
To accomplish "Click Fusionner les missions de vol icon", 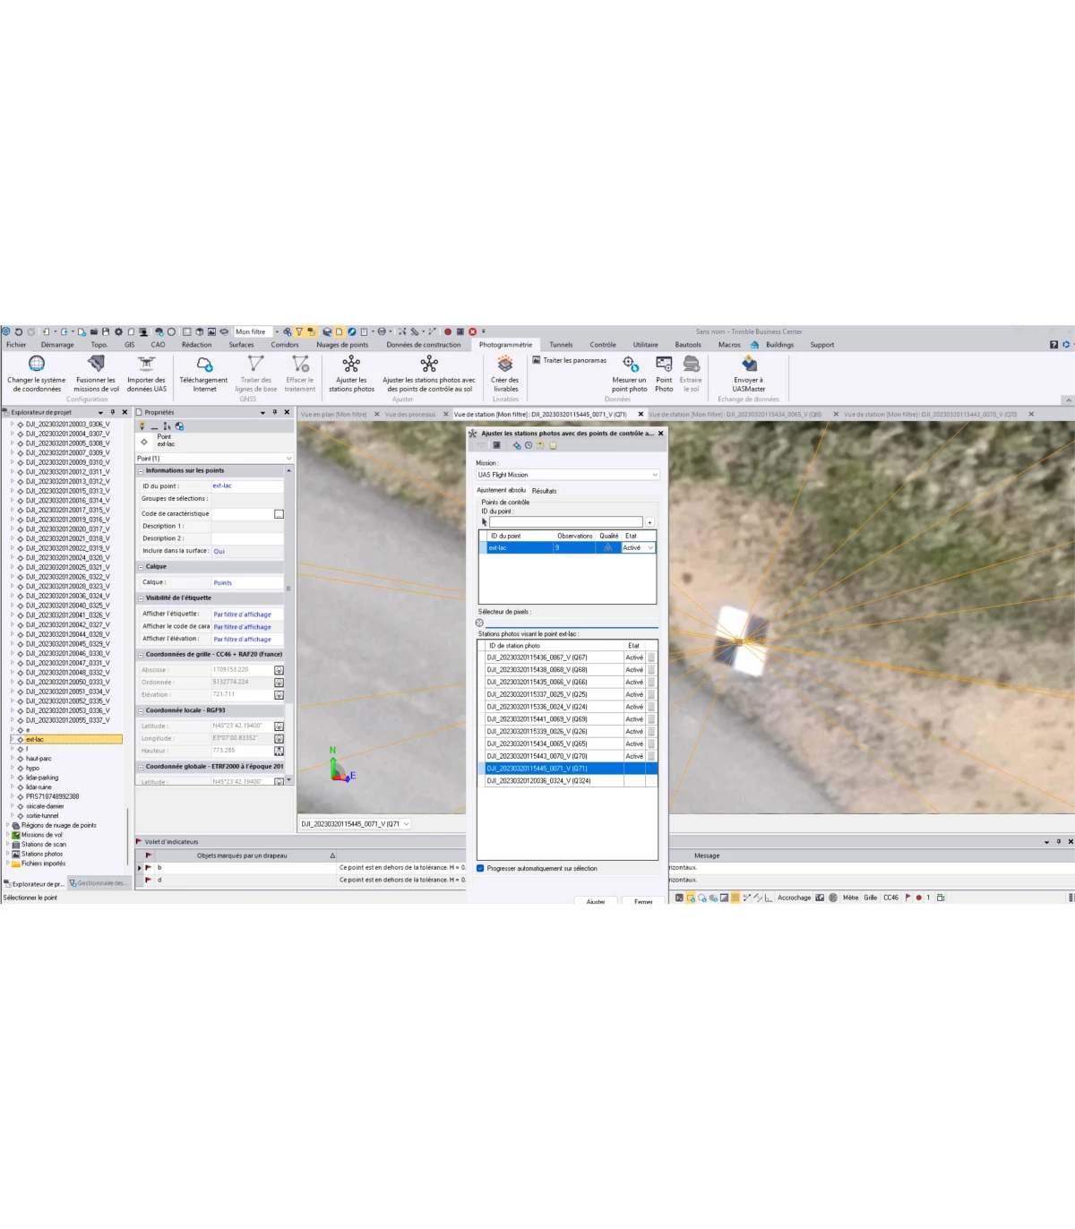I will click(96, 364).
